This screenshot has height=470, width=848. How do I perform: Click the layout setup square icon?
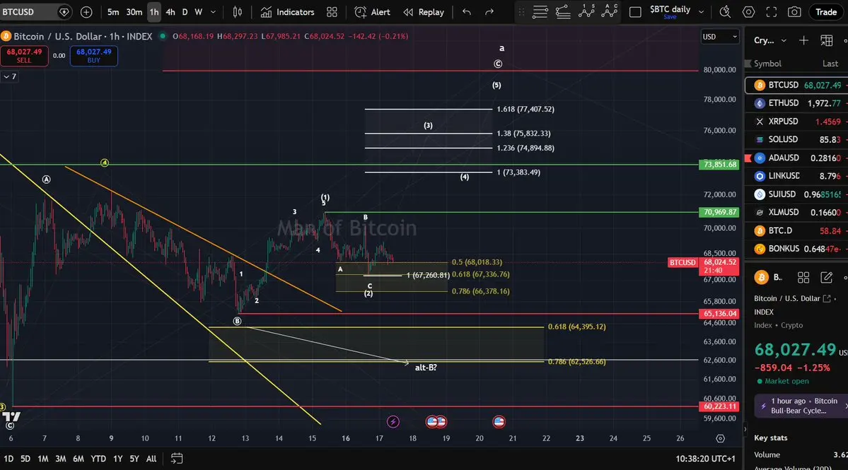click(x=635, y=12)
